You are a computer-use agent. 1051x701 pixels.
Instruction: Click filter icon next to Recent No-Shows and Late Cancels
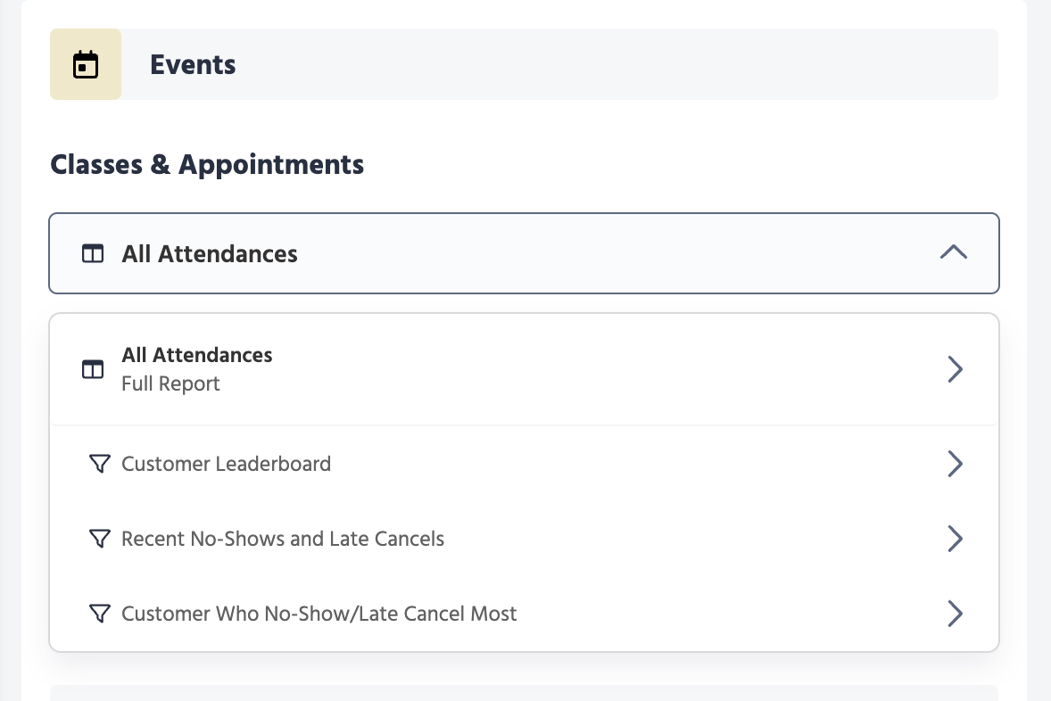(100, 539)
